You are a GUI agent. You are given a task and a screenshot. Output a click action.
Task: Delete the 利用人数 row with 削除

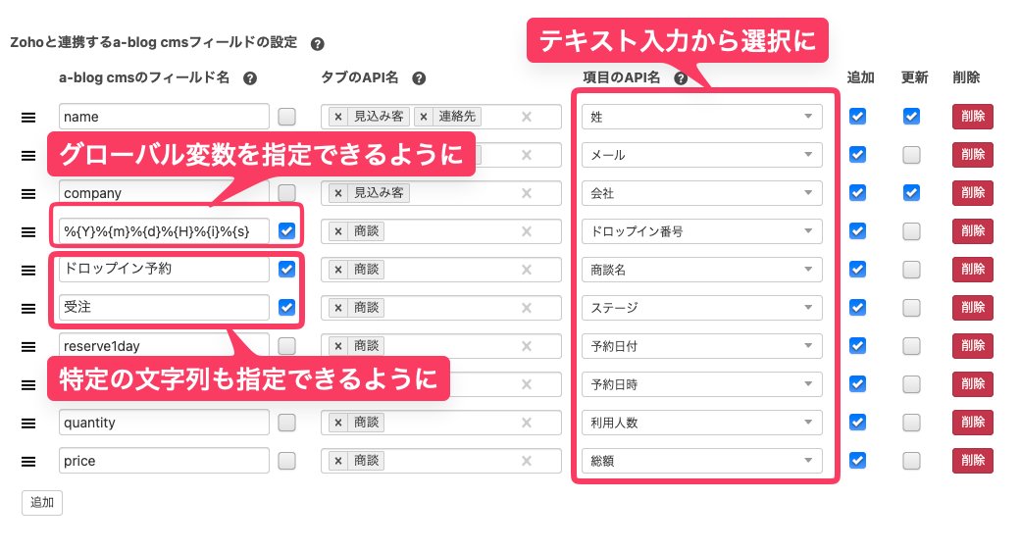pos(973,423)
